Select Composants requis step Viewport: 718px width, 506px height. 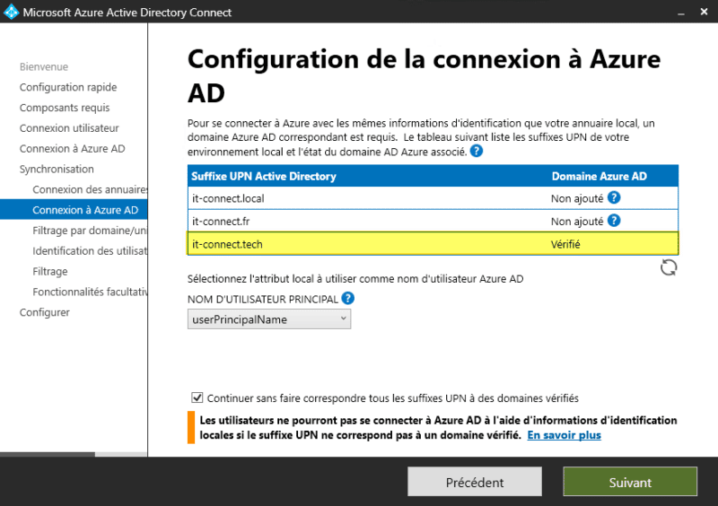coord(65,108)
